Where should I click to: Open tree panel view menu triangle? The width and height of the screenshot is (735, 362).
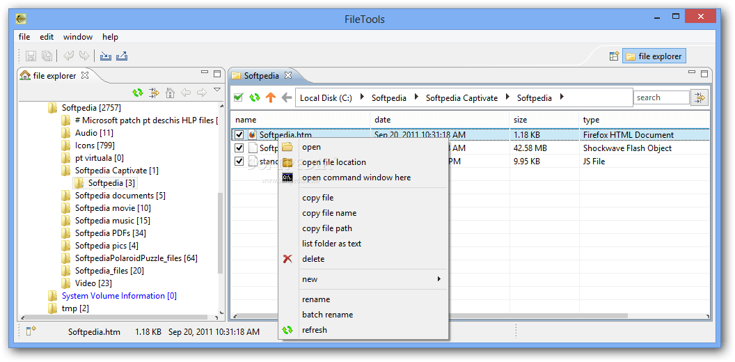[217, 89]
